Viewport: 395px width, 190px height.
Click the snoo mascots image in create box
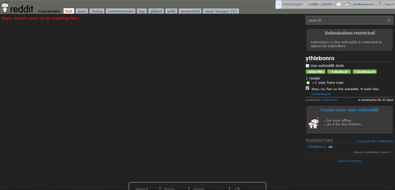(313, 123)
